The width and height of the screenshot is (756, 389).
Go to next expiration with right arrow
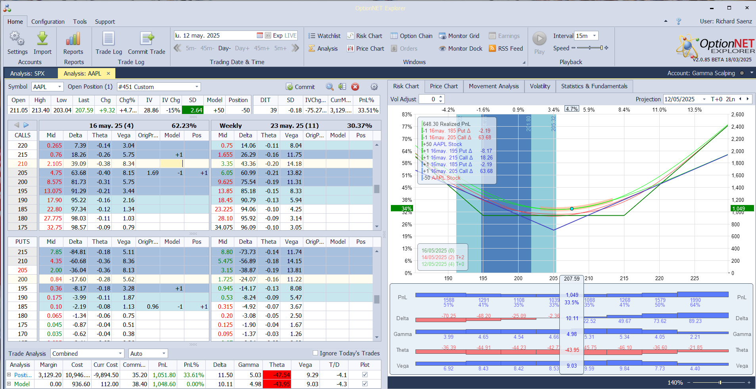point(26,125)
